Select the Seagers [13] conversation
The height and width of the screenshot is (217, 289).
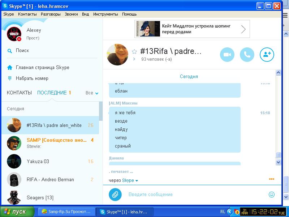pyautogui.click(x=50, y=197)
